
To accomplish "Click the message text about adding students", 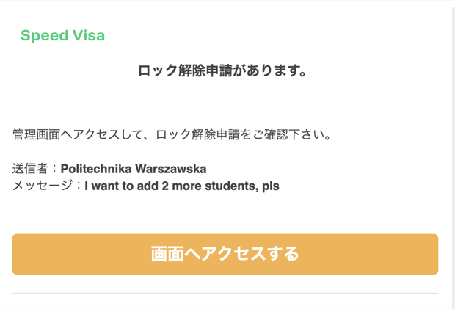I will [x=182, y=186].
